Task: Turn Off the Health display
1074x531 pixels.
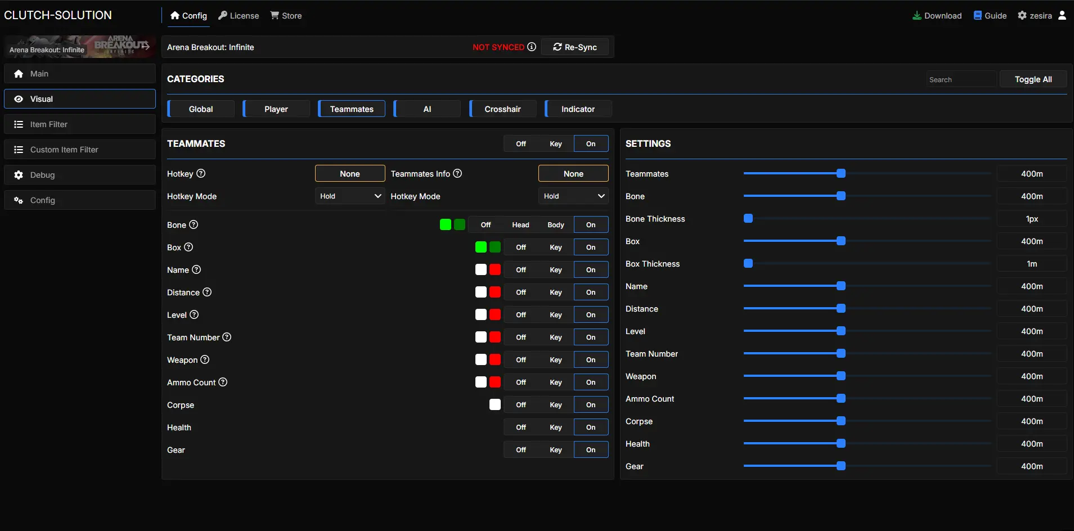Action: tap(521, 427)
